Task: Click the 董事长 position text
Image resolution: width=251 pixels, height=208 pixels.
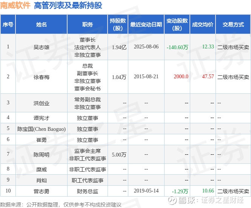Action: [x=88, y=40]
